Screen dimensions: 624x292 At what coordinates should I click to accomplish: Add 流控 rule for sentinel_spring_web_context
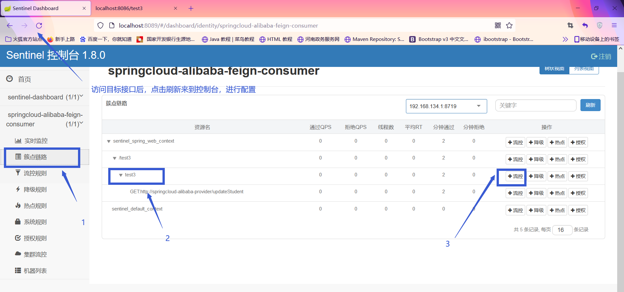(x=515, y=142)
